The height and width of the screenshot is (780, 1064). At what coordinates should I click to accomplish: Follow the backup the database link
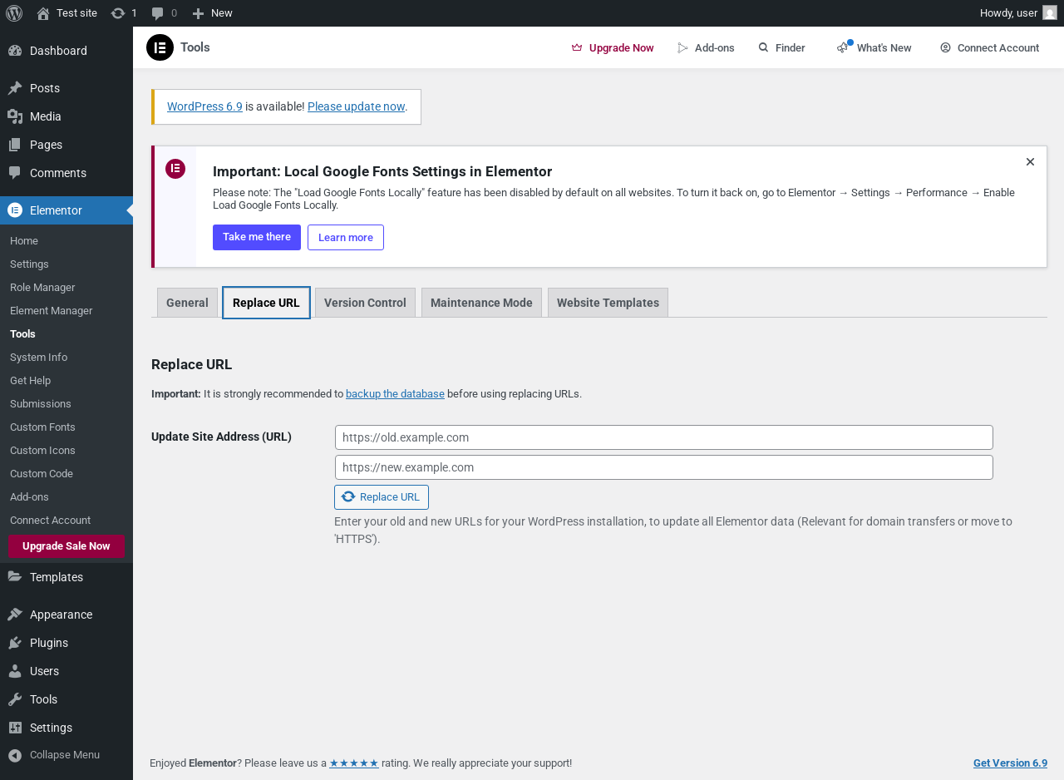click(x=395, y=394)
